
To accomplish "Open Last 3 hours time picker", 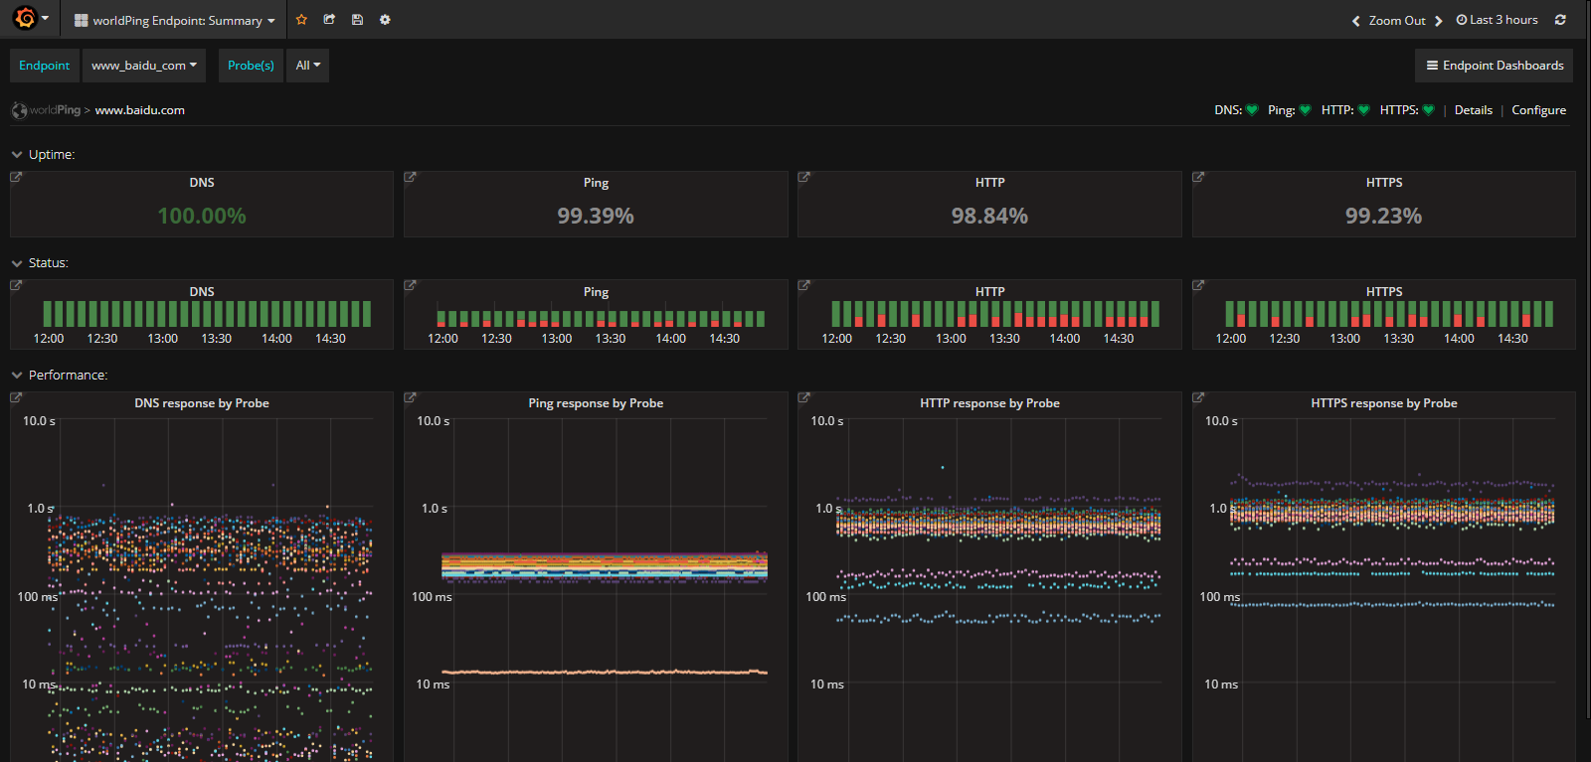I will coord(1497,20).
